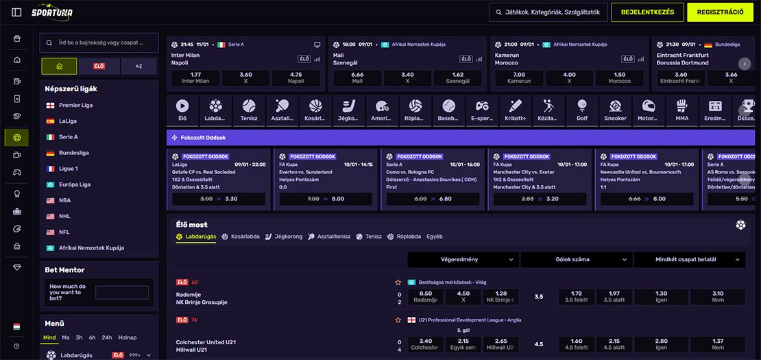This screenshot has width=761, height=360.
Task: Select the Baseball sport tile
Action: click(449, 110)
